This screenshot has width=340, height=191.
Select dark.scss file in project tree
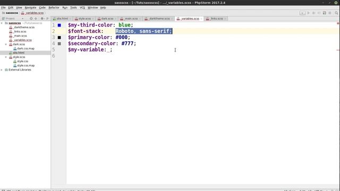(17, 44)
